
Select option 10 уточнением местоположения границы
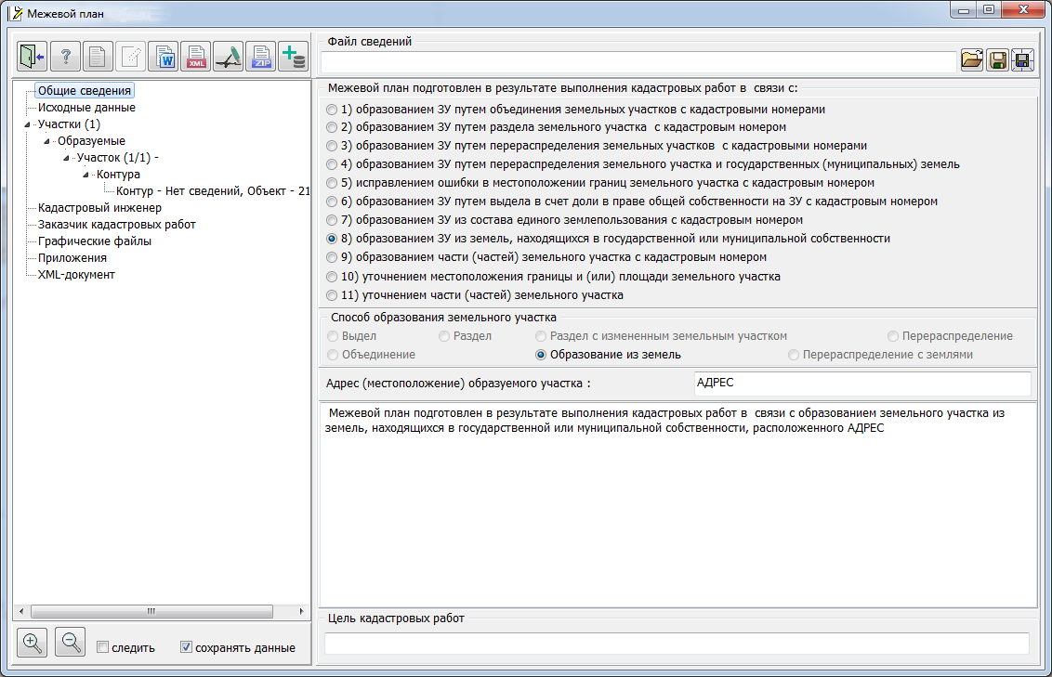(333, 277)
